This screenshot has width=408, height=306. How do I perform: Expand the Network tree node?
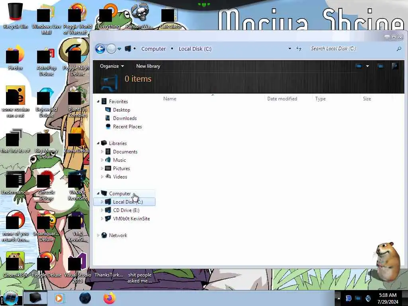(x=98, y=235)
